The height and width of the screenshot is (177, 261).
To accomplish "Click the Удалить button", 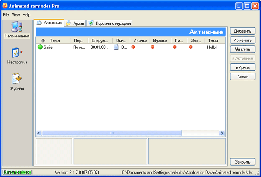I will tap(243, 49).
